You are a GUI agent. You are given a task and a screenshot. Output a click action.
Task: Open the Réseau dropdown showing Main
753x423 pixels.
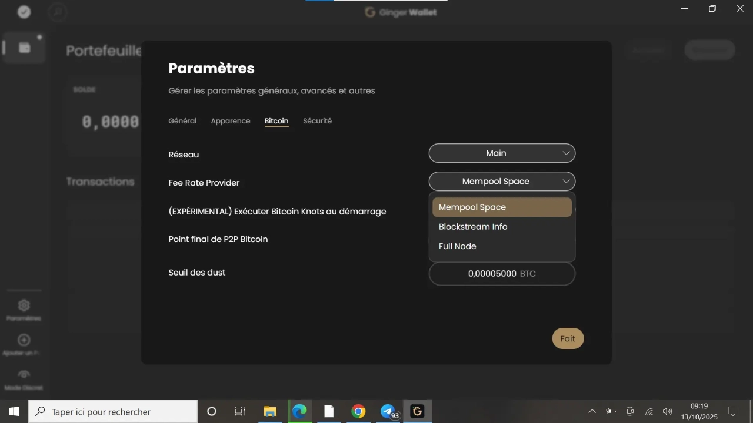(x=502, y=153)
